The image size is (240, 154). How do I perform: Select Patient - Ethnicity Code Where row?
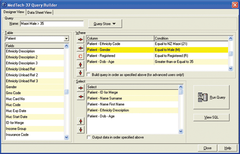tap(157, 44)
